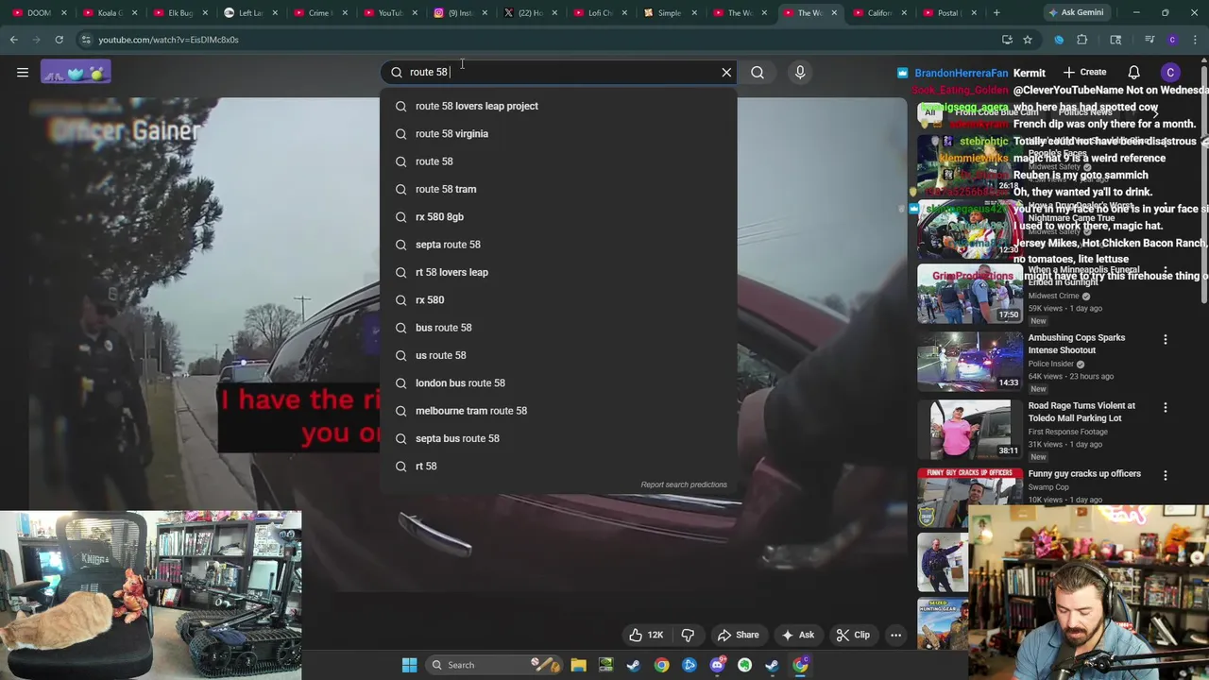Screen dimensions: 1209x680
Task: Open the YouTube notifications bell
Action: pyautogui.click(x=1133, y=72)
